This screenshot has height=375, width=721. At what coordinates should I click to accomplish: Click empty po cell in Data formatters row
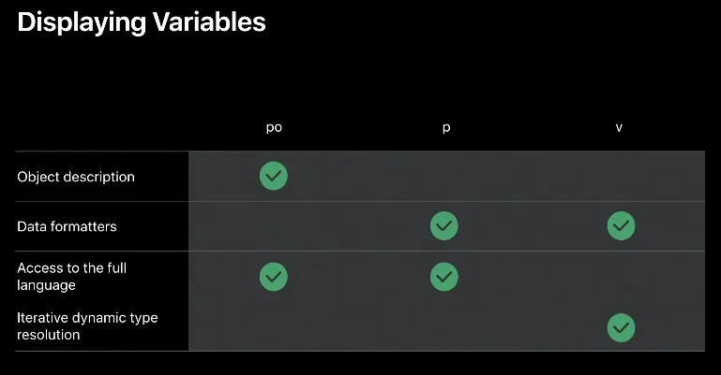[274, 226]
